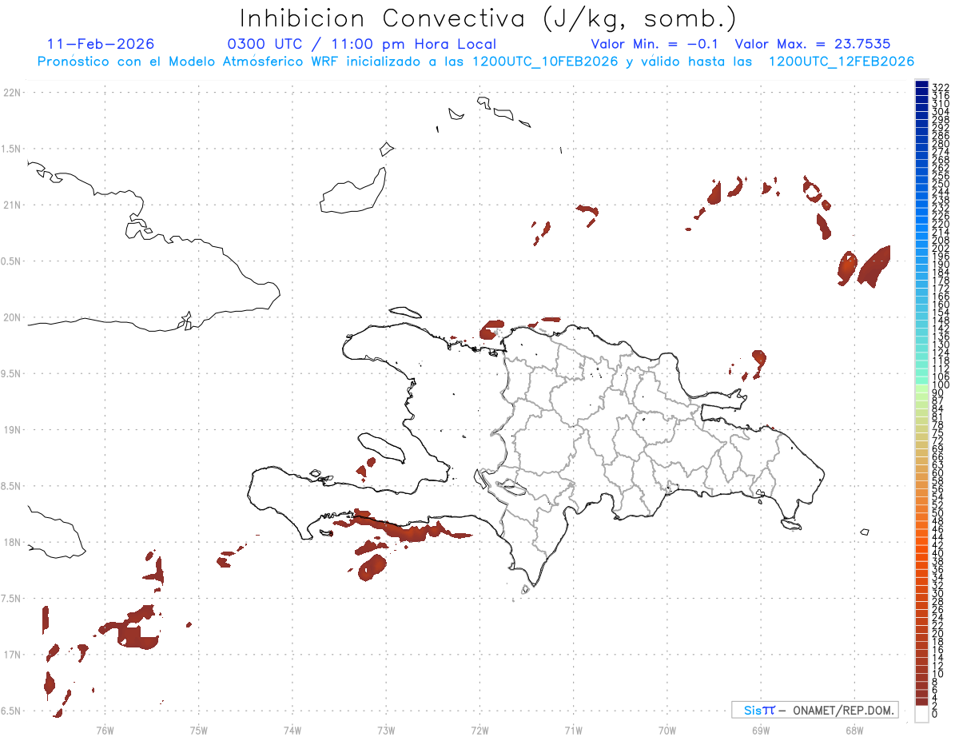Click the '74W' longitude label

click(292, 731)
